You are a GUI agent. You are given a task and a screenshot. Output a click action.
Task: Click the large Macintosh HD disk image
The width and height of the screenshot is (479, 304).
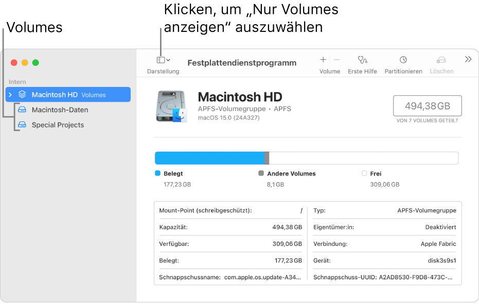pos(171,106)
